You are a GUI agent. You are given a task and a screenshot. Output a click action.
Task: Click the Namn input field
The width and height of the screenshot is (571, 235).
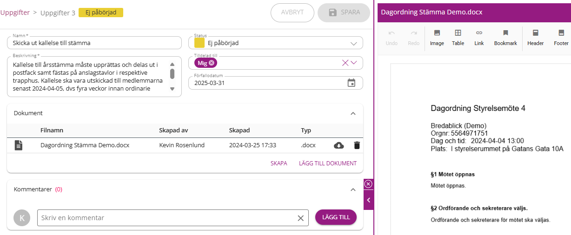pyautogui.click(x=94, y=43)
